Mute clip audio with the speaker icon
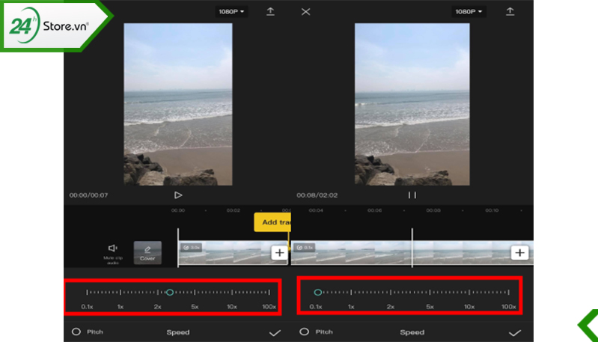Image resolution: width=598 pixels, height=342 pixels. [112, 248]
